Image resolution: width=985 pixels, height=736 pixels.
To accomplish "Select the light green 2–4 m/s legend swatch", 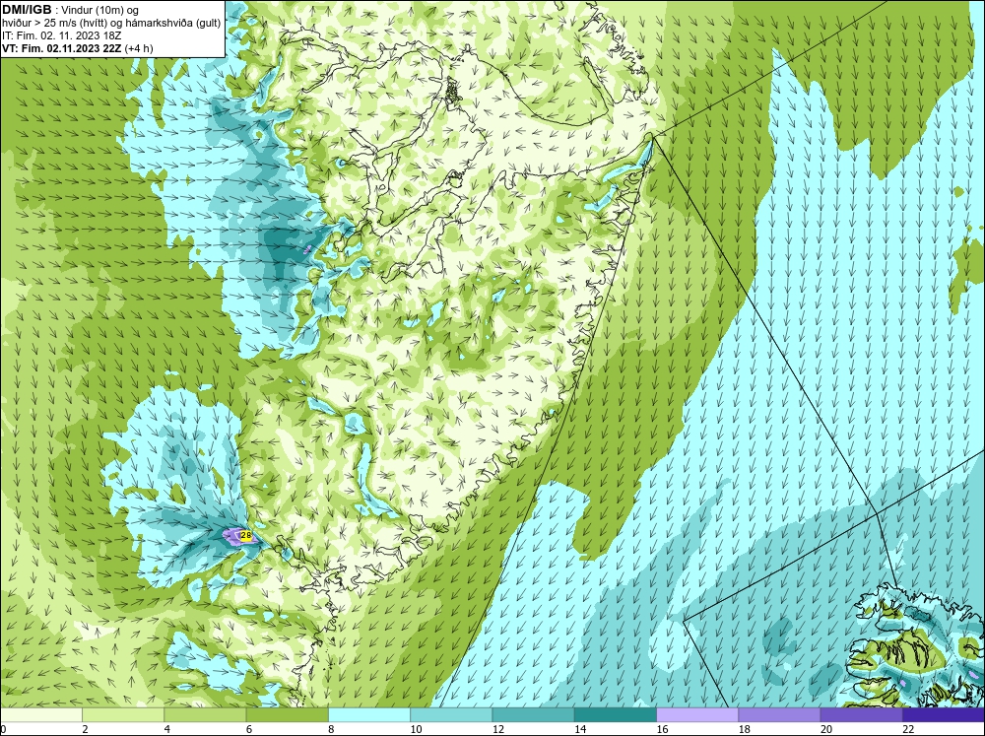I will click(123, 715).
